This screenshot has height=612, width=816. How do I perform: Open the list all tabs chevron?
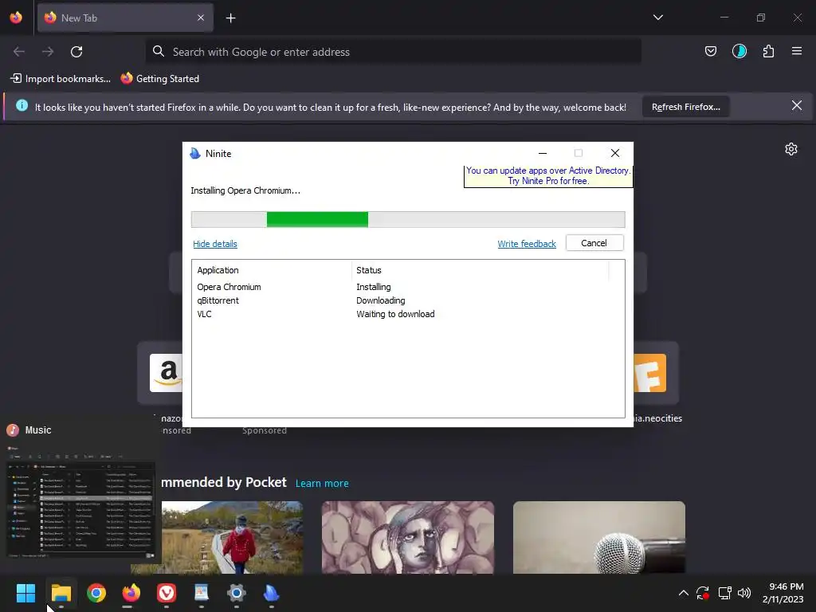pos(657,18)
